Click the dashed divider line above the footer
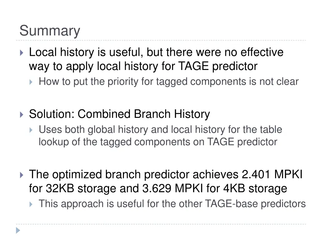Viewport: 322px width, 242px height. tap(161, 224)
